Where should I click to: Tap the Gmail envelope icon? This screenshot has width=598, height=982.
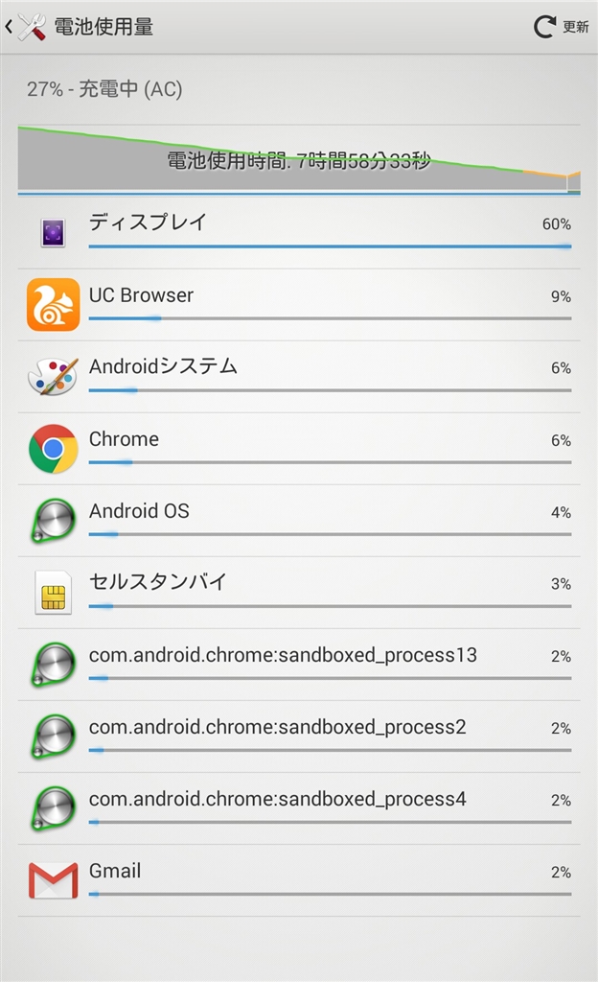[53, 880]
